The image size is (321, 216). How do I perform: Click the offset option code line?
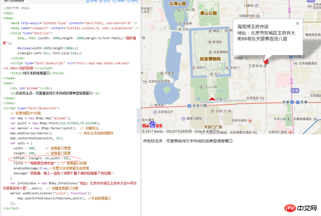[x=42, y=158]
